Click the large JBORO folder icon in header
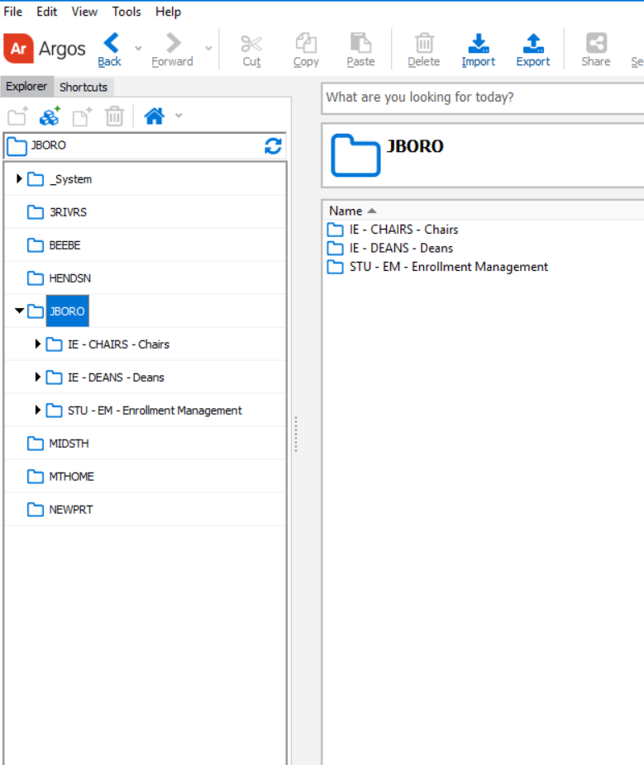This screenshot has width=644, height=765. [x=355, y=155]
